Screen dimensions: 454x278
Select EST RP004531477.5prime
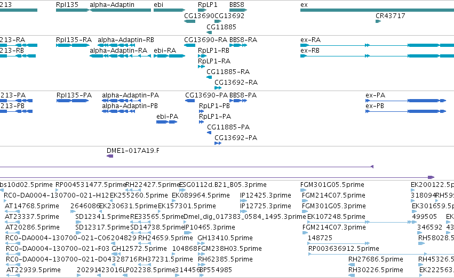pos(91,185)
